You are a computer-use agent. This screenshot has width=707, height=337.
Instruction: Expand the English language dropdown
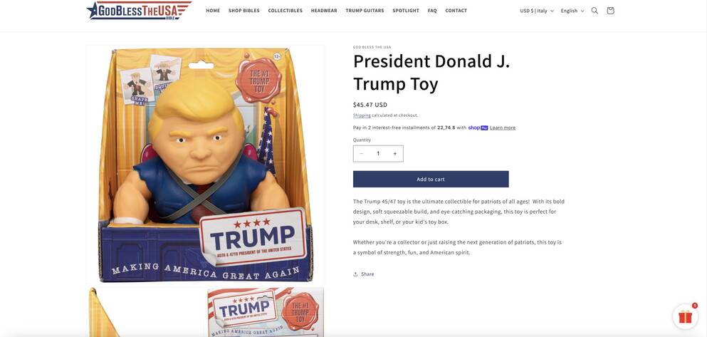(x=572, y=11)
